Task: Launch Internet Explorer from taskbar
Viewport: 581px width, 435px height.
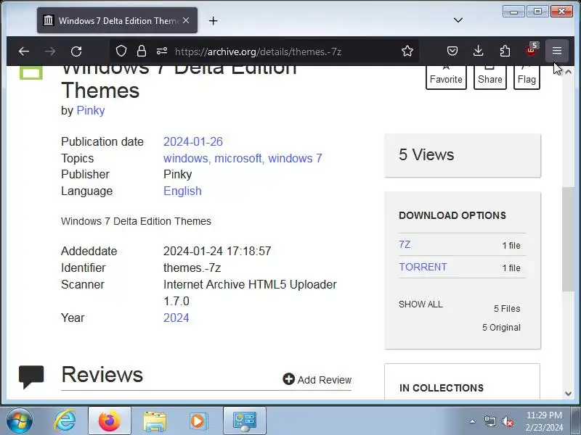Action: pos(65,421)
